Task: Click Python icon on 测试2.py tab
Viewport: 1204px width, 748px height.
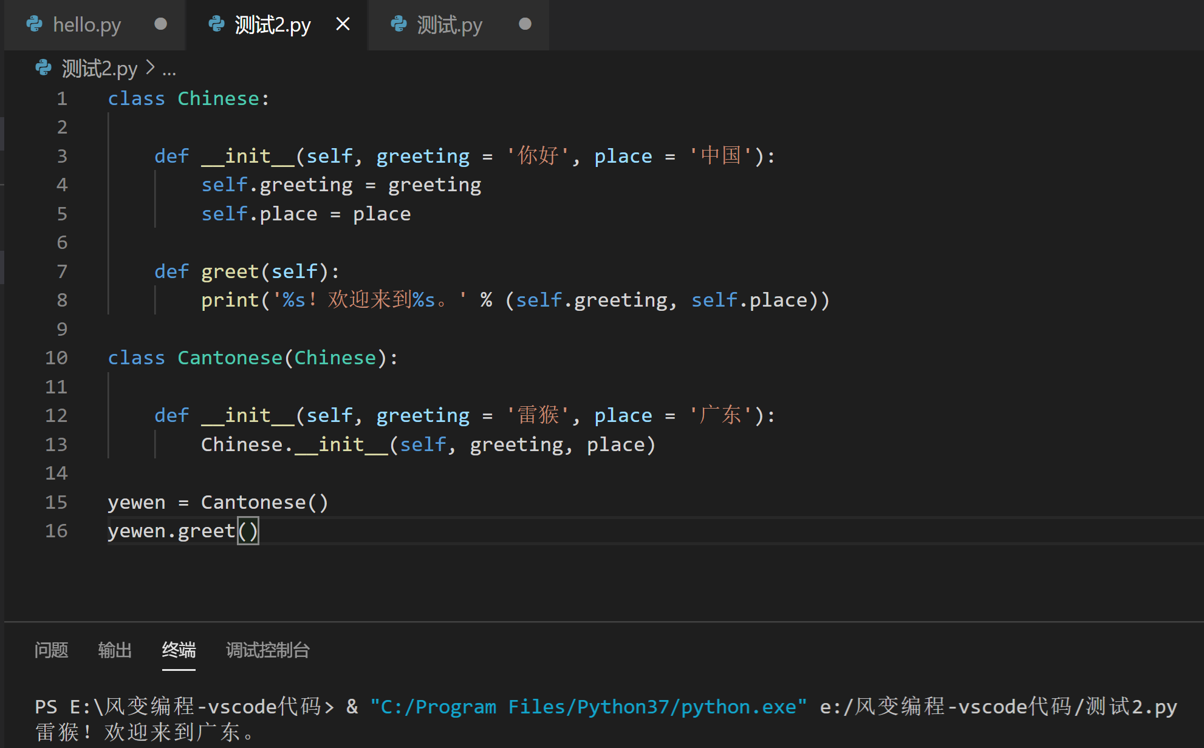Action: pos(217,24)
